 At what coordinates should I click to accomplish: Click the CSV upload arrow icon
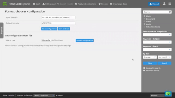[x=43, y=4]
